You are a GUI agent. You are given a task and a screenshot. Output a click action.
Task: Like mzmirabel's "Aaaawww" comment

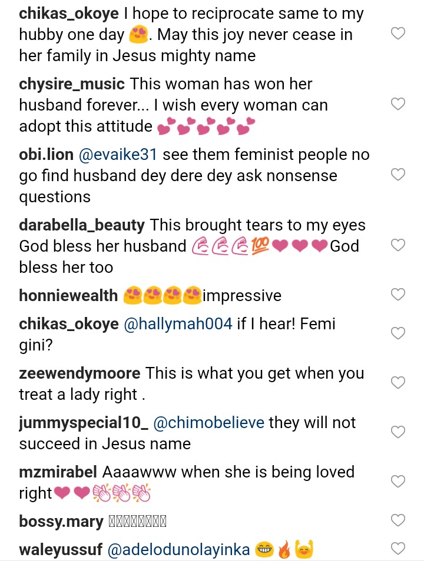tap(398, 482)
